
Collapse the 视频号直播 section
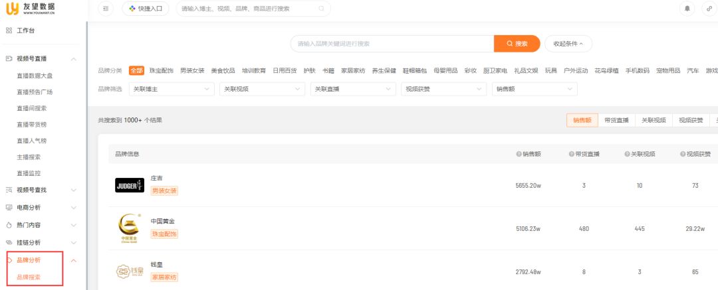74,59
